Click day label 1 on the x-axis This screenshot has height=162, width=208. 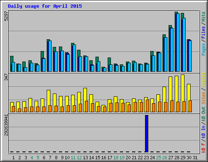point(13,158)
